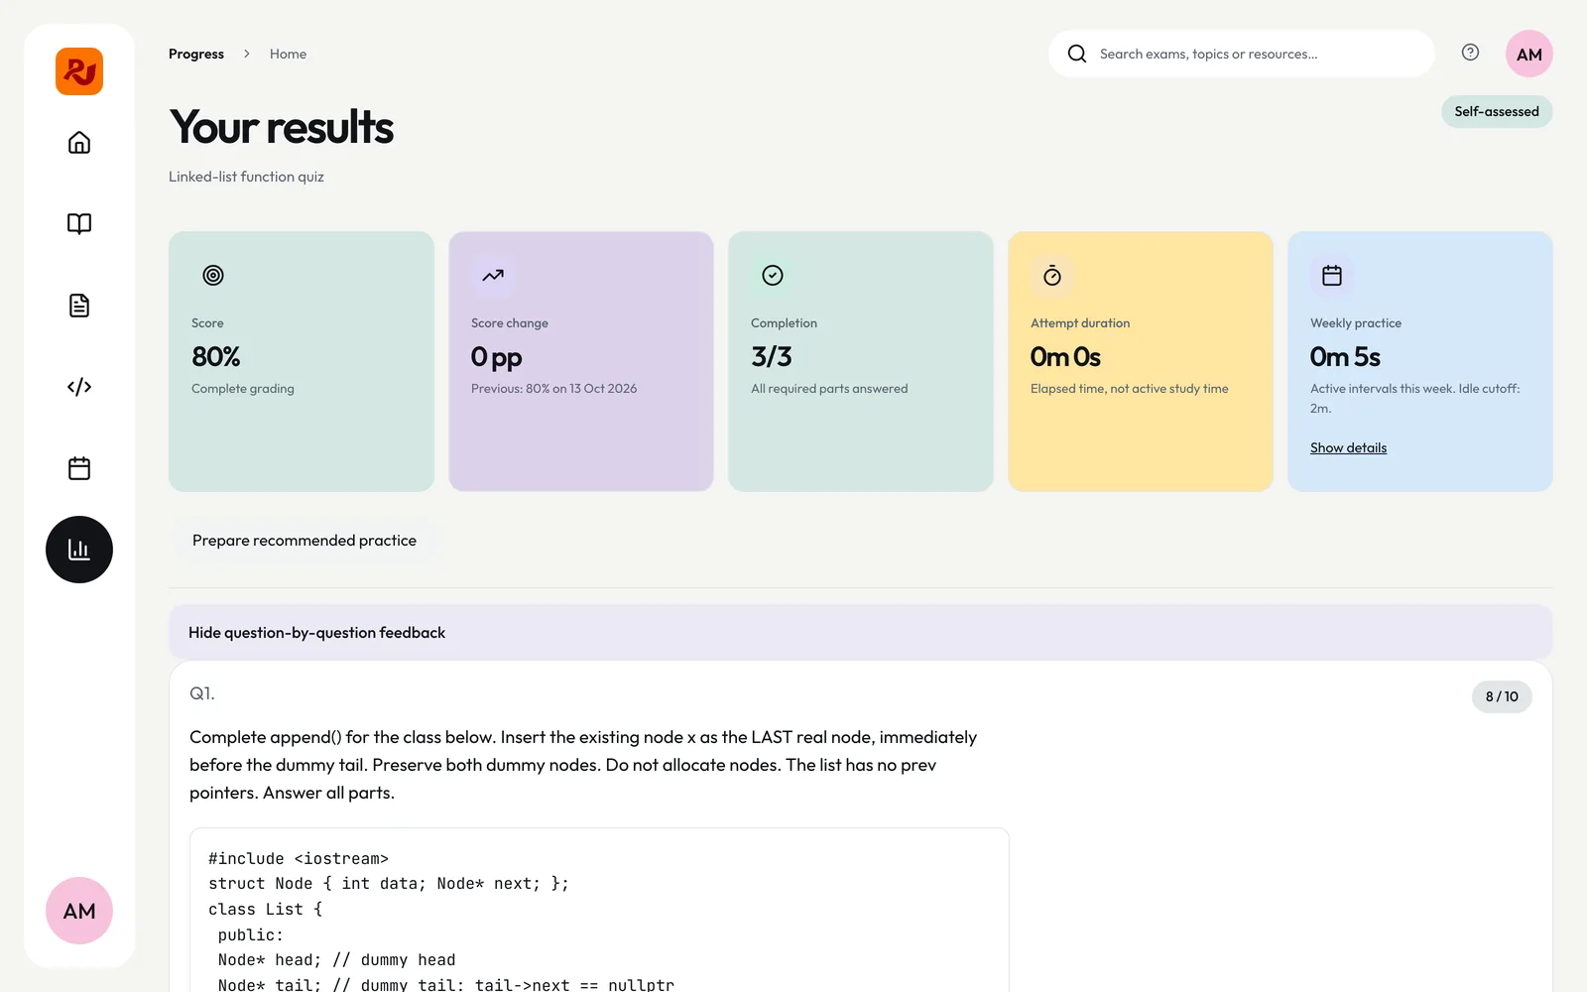Click the magnifier search icon
The width and height of the screenshot is (1587, 992).
1077,54
